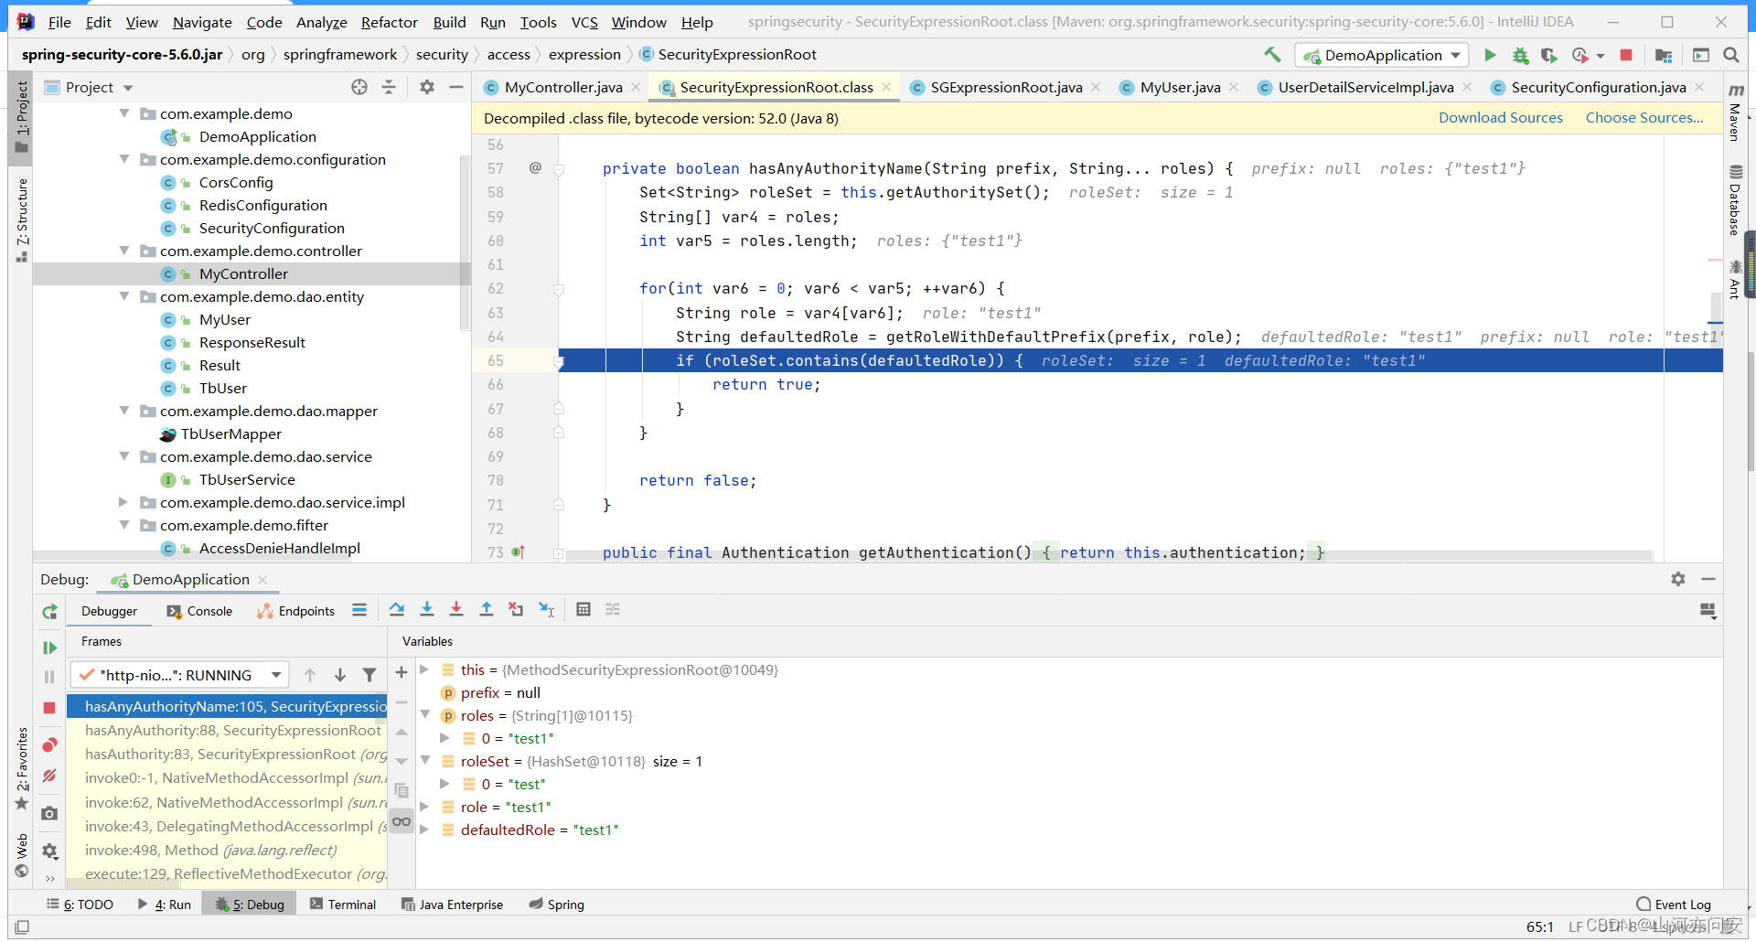Open Event Log button
This screenshot has width=1756, height=942.
(1673, 905)
